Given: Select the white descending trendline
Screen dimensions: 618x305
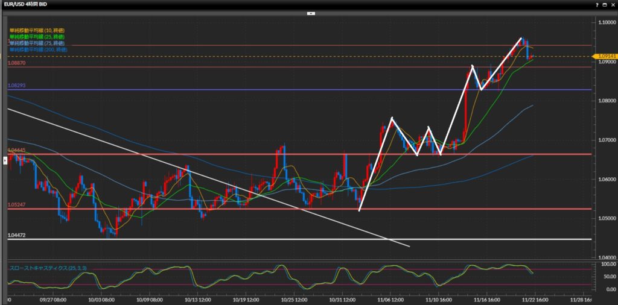Looking at the screenshot, I should pyautogui.click(x=121, y=147).
